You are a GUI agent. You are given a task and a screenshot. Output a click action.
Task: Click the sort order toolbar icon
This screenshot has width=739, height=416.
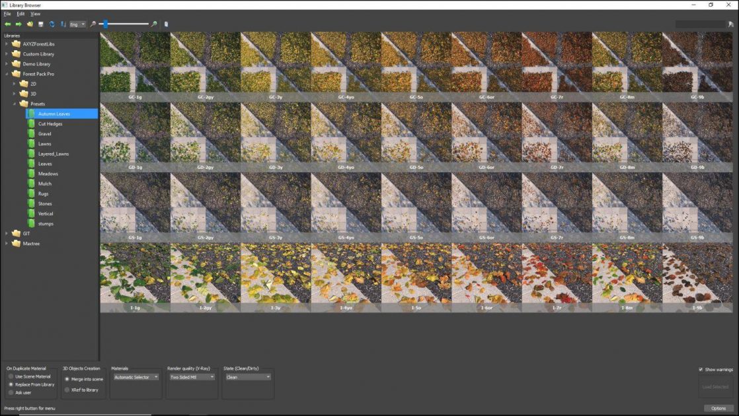tap(63, 24)
